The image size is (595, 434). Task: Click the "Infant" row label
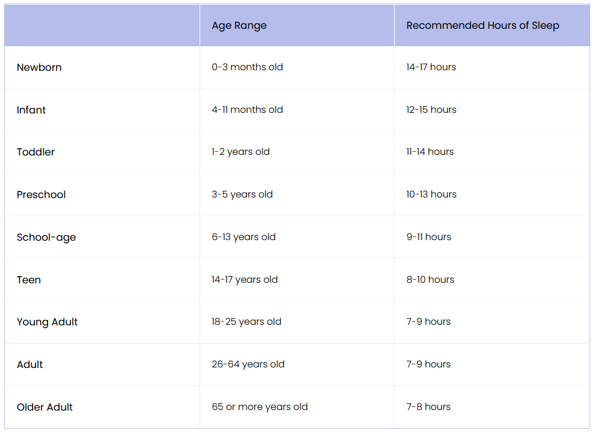pyautogui.click(x=31, y=110)
